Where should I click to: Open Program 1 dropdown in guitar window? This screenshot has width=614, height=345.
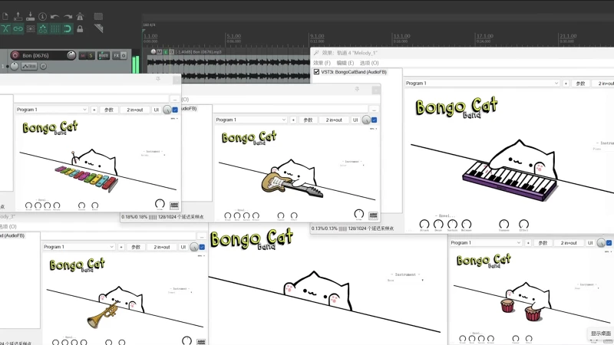251,120
